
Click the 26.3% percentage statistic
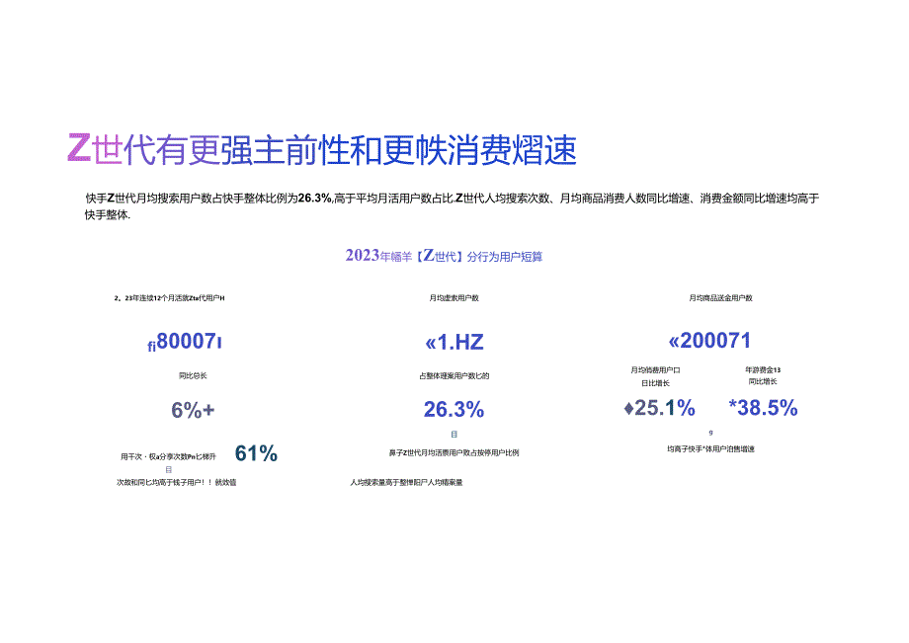[453, 407]
